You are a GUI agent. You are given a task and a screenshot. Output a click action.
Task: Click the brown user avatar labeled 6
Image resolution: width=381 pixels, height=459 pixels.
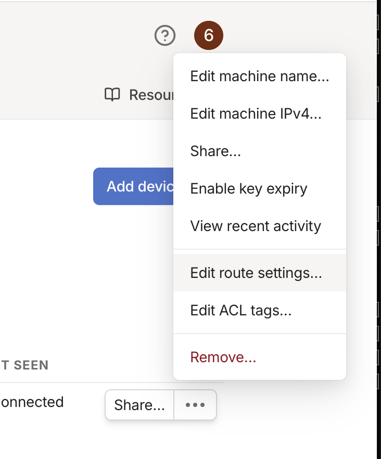click(x=208, y=35)
